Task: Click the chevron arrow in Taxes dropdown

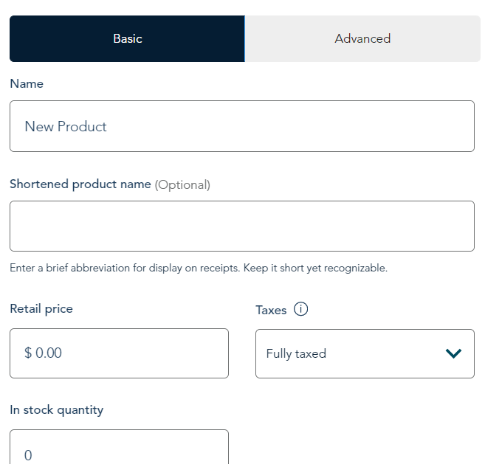Action: click(453, 353)
